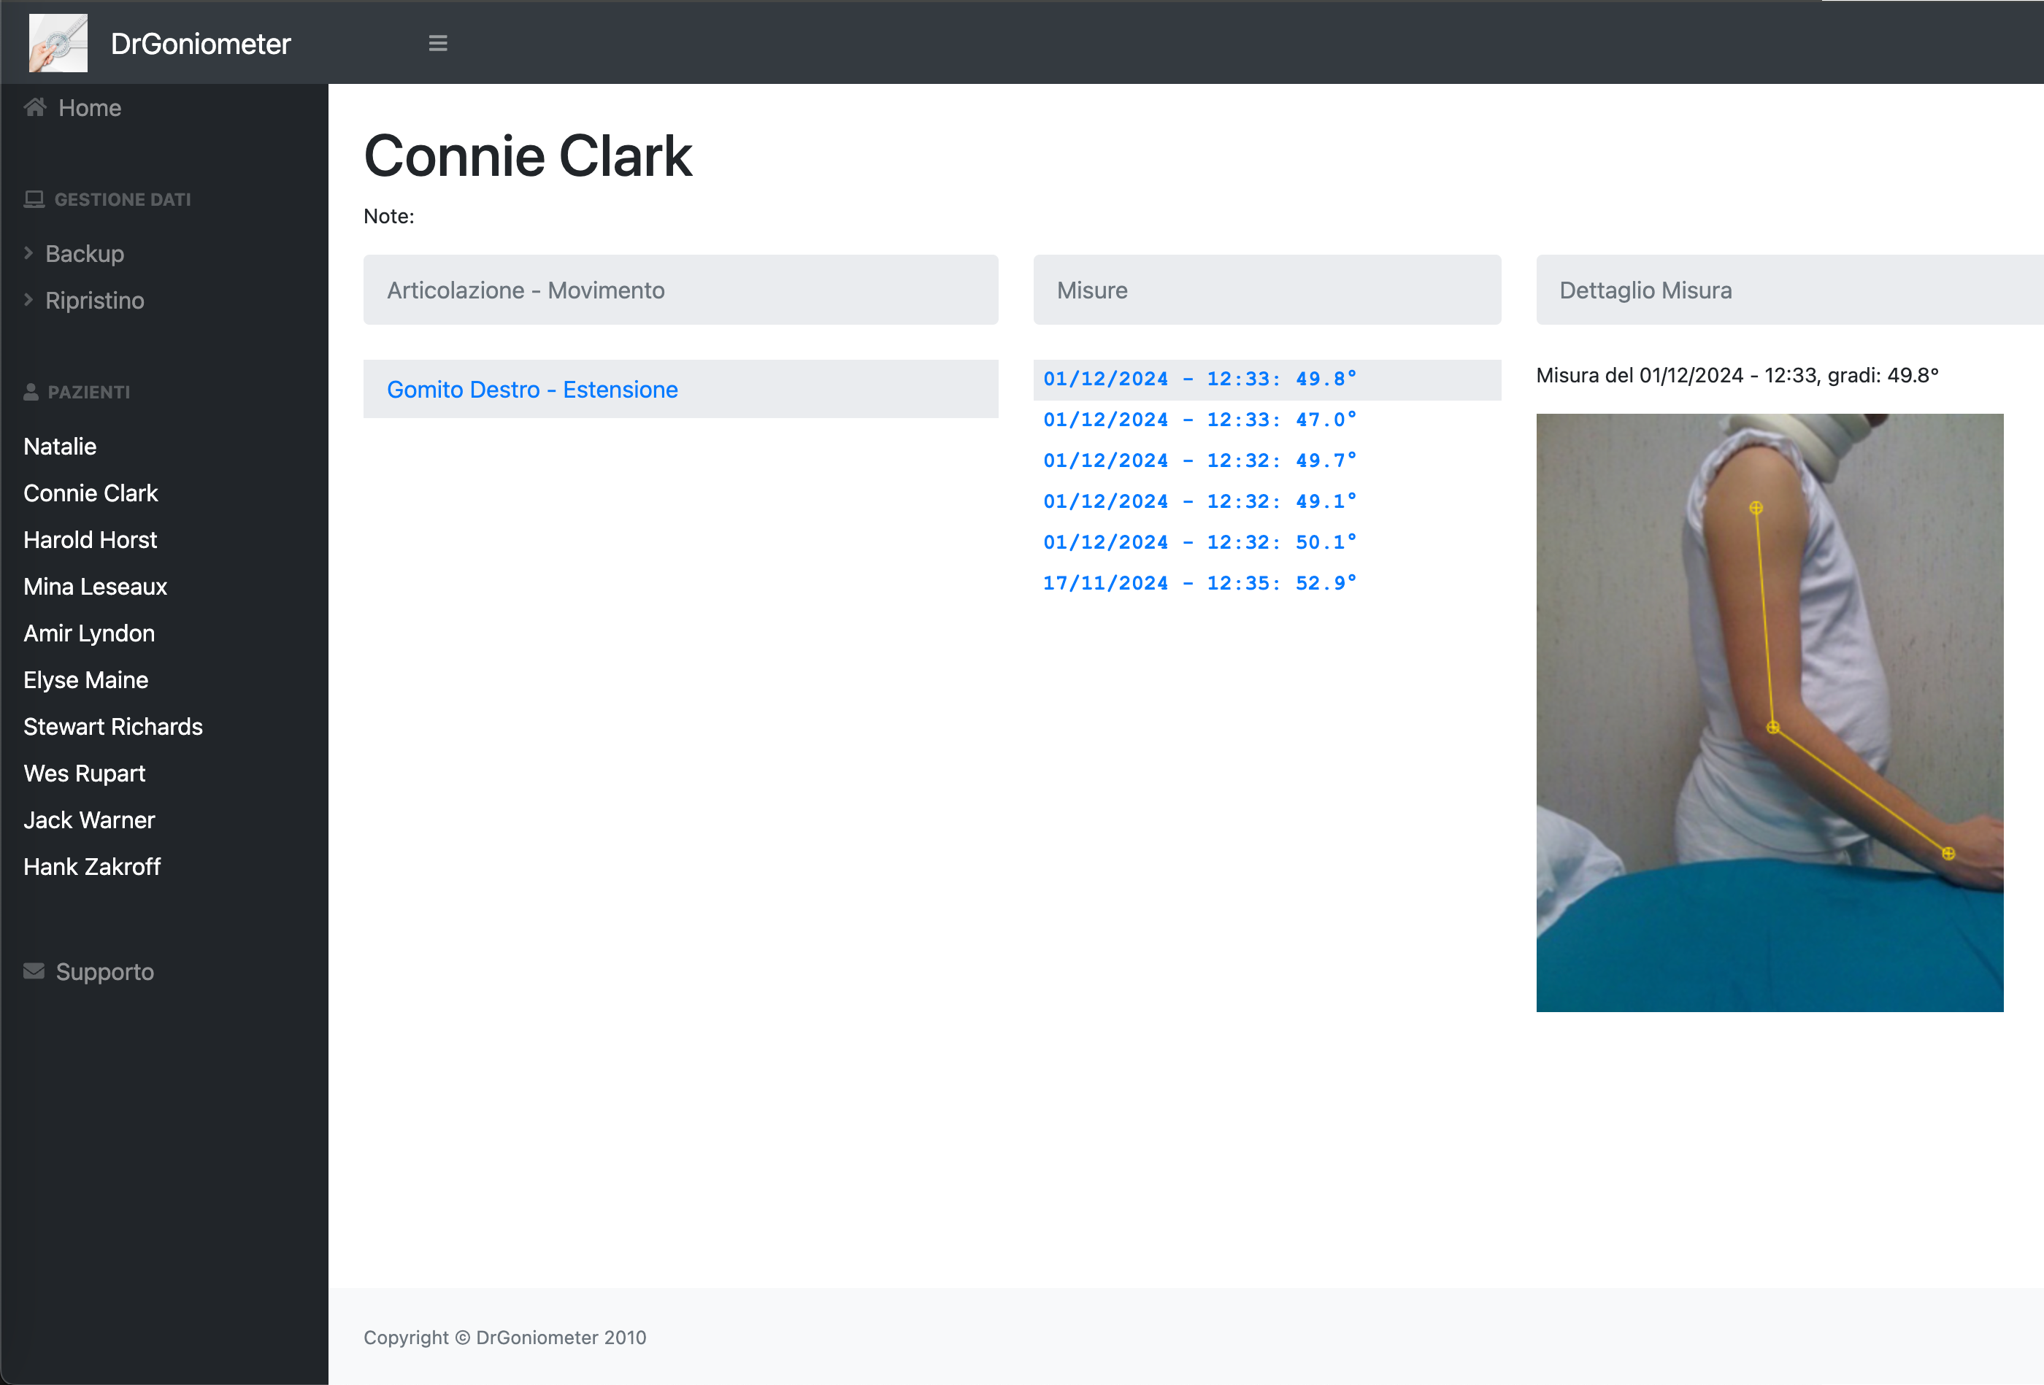Expand the Backup chevron arrow

[29, 253]
